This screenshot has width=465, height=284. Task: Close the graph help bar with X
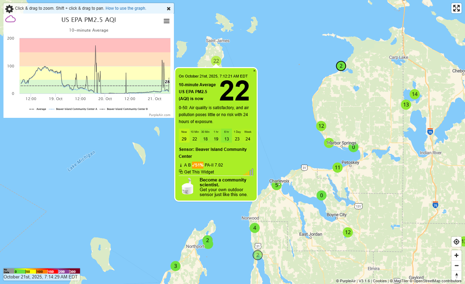169,9
